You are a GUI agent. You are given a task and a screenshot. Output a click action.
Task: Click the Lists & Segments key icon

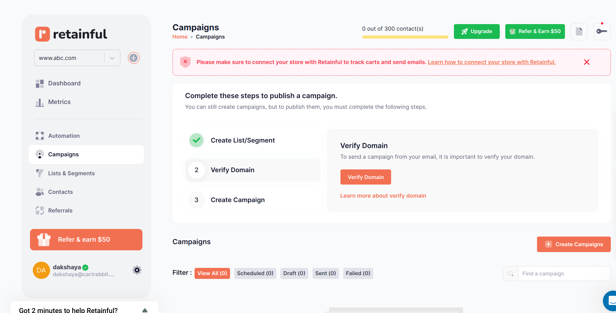40,173
